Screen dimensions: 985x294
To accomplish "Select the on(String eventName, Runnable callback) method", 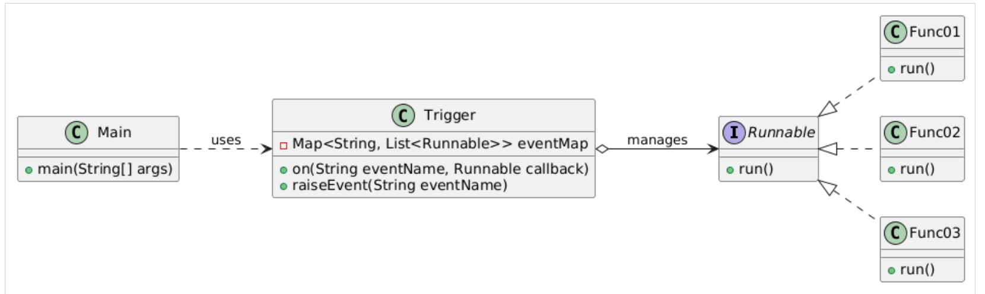I will point(440,169).
